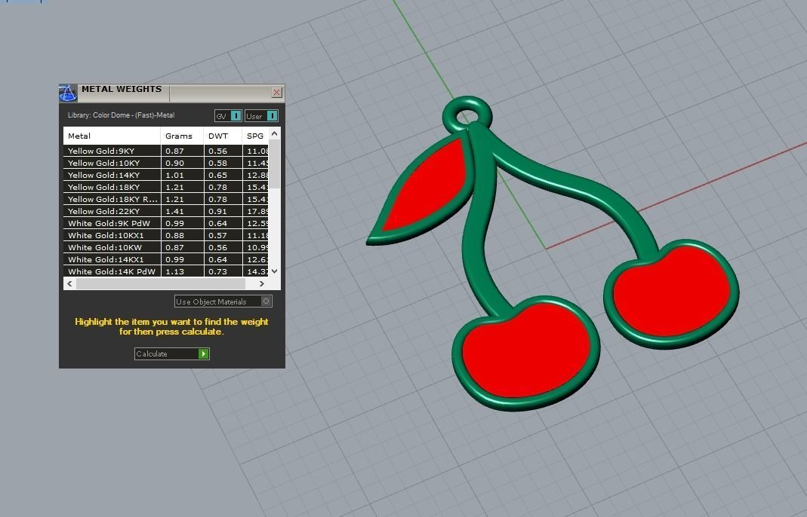
Task: Close the Metal Weights panel
Action: (276, 93)
